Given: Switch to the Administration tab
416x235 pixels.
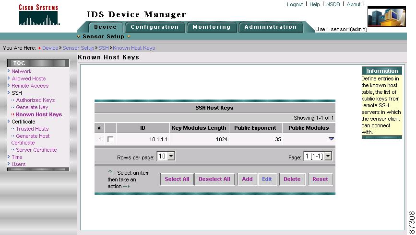Looking at the screenshot, I should pos(271,27).
